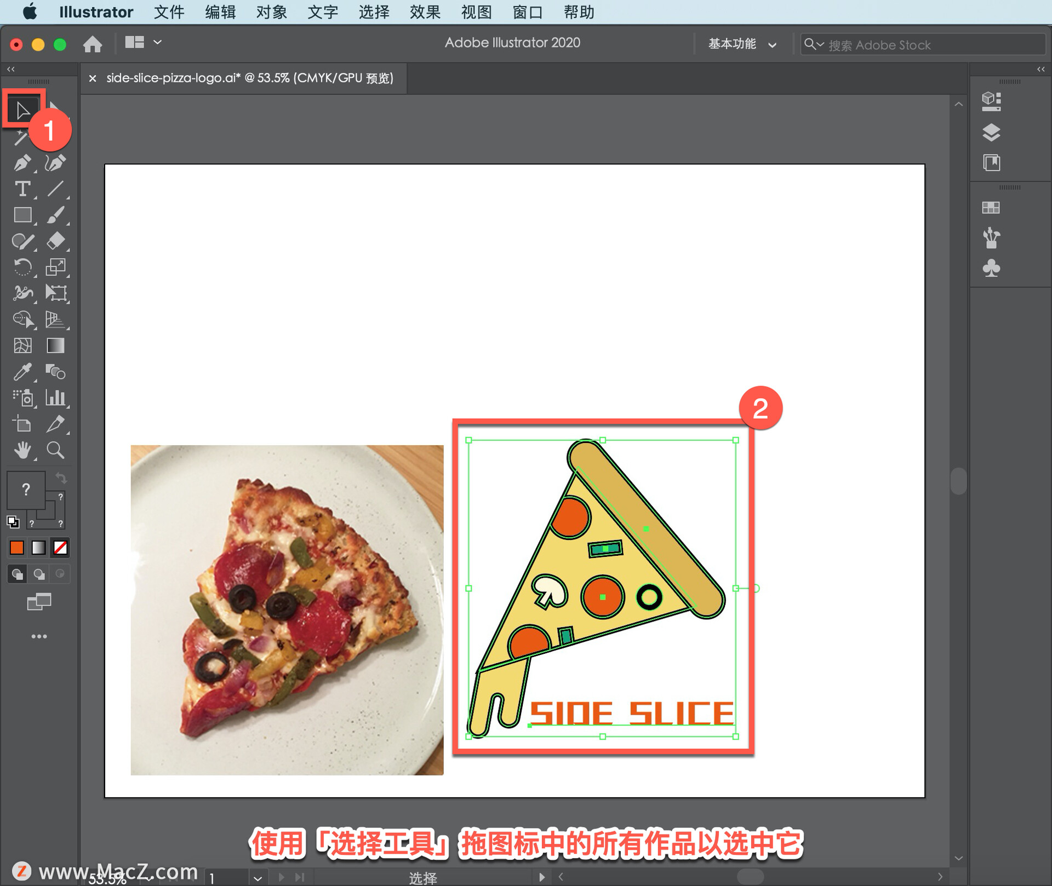
Task: Expand the right panel dock
Action: point(1041,69)
